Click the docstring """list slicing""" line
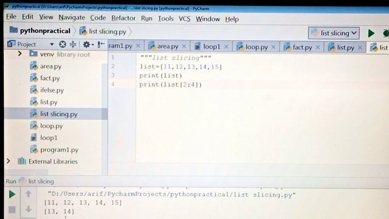Viewport: 389px width, 219px height. click(176, 58)
